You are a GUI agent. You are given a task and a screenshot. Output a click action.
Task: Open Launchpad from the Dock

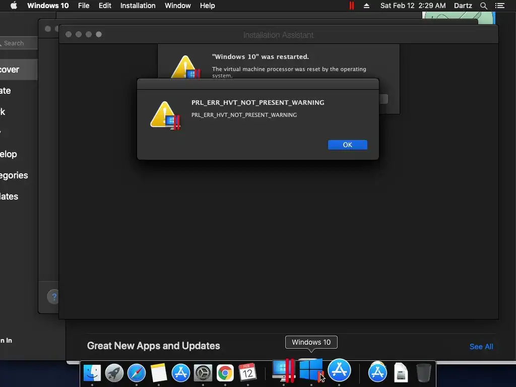pos(114,373)
